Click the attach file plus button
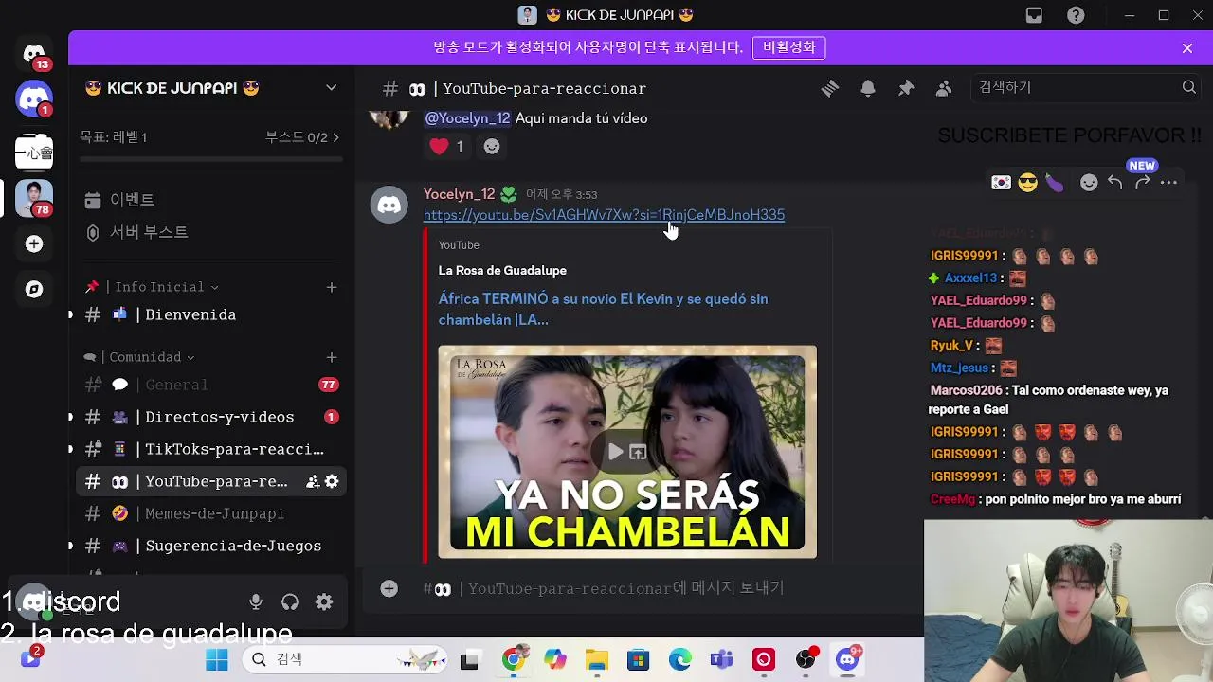The width and height of the screenshot is (1213, 682). (389, 588)
